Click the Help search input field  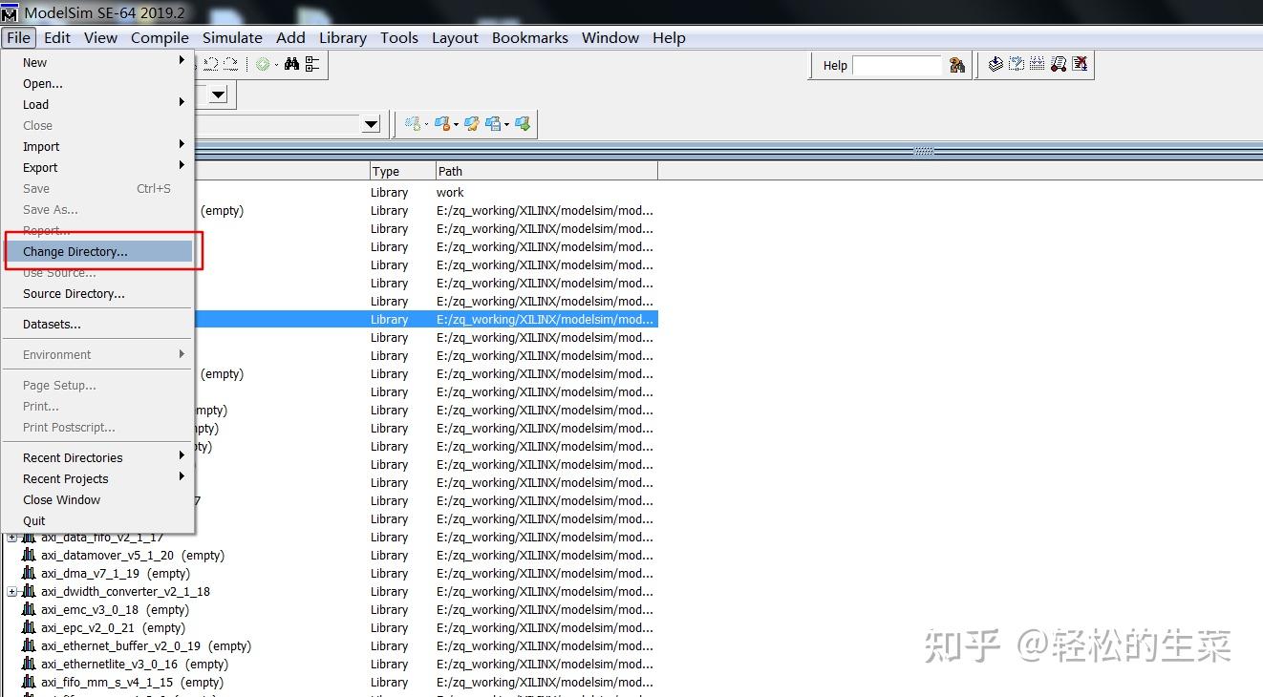tap(897, 65)
